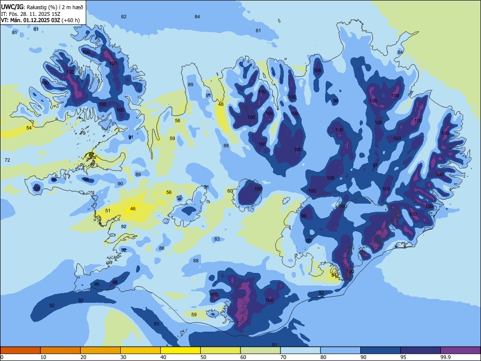The width and height of the screenshot is (481, 361).
Task: Click the 'VT: Mán. 01.12.2025 03Z' line
Action: click(x=30, y=21)
